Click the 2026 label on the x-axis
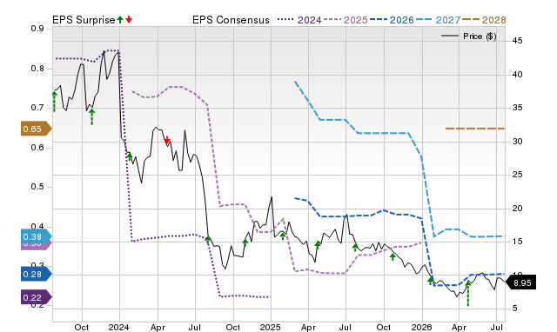557x332 pixels. (x=421, y=327)
